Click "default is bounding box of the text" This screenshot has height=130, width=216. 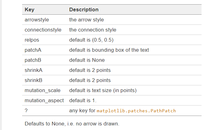point(109,50)
